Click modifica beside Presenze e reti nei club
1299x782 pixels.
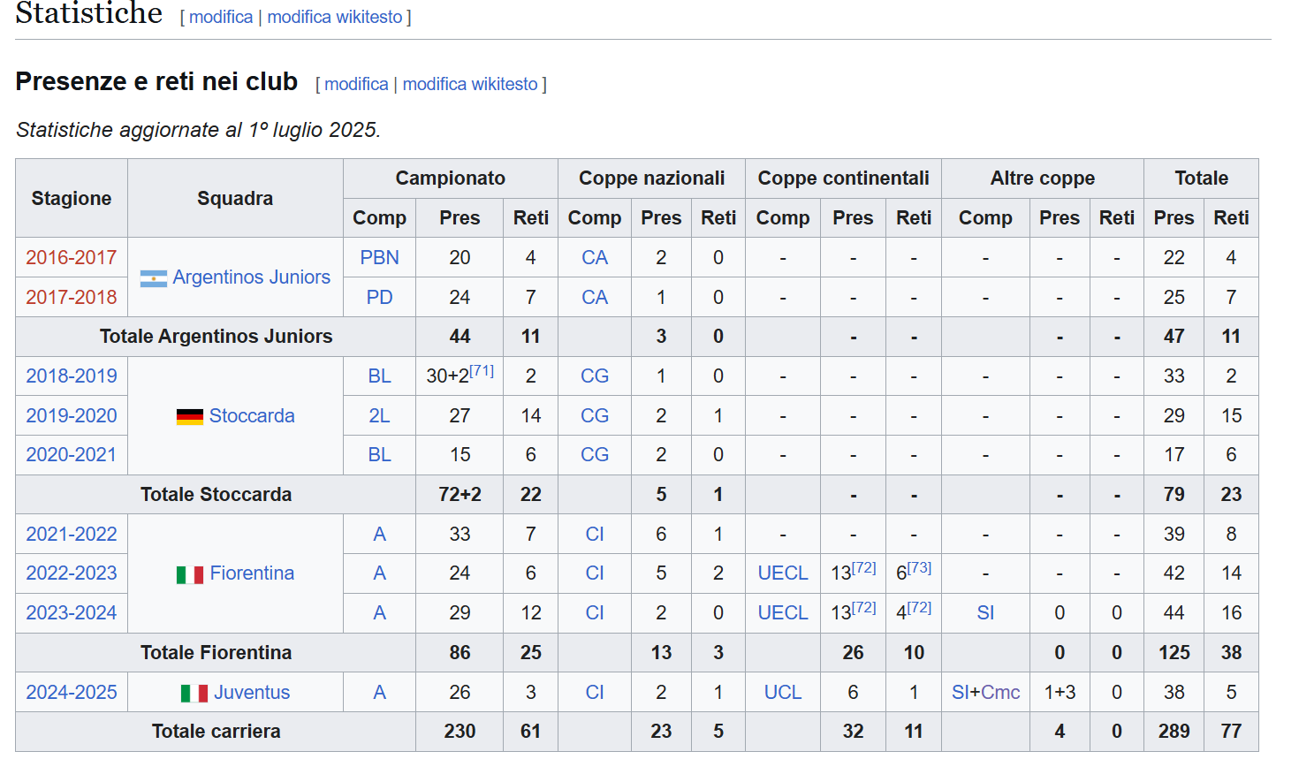click(356, 84)
